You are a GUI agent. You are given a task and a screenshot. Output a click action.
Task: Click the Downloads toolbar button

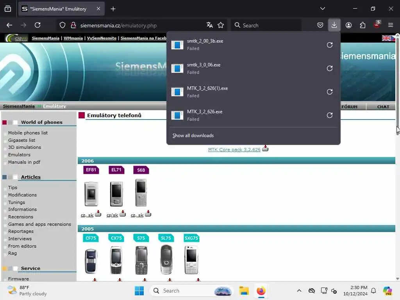click(x=334, y=25)
